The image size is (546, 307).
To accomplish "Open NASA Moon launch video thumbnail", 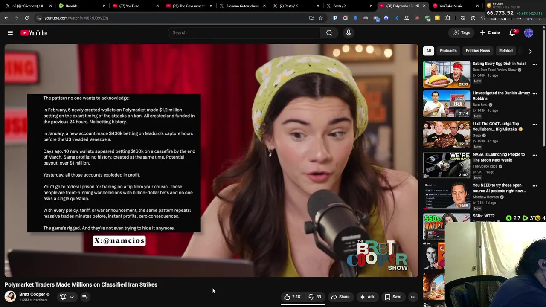I will tap(447, 165).
